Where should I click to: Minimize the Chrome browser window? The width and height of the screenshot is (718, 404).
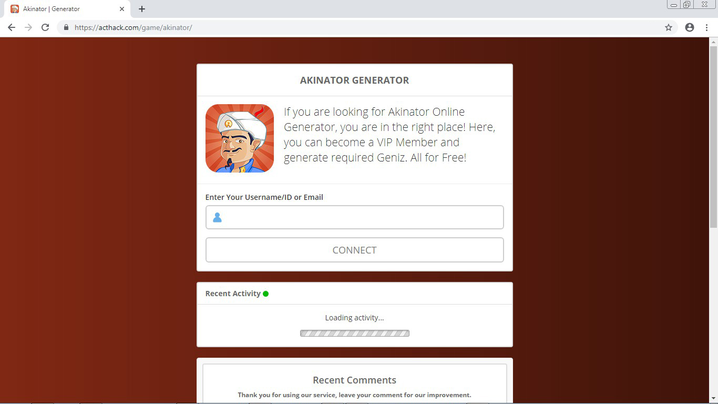click(674, 5)
